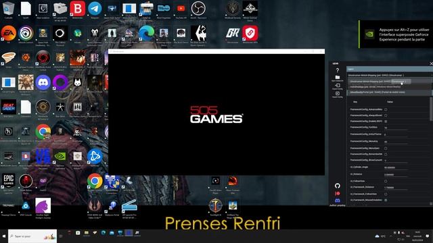Select Battle.net desktop icon
The height and width of the screenshot is (243, 433).
[95, 157]
